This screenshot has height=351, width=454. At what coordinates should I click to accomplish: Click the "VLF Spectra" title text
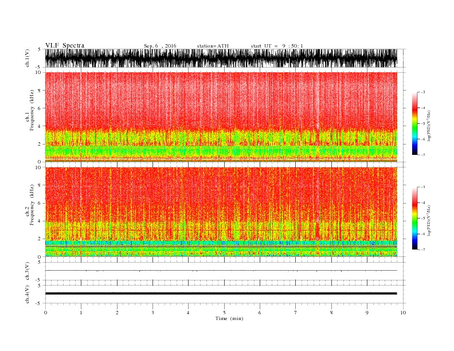tap(65, 45)
